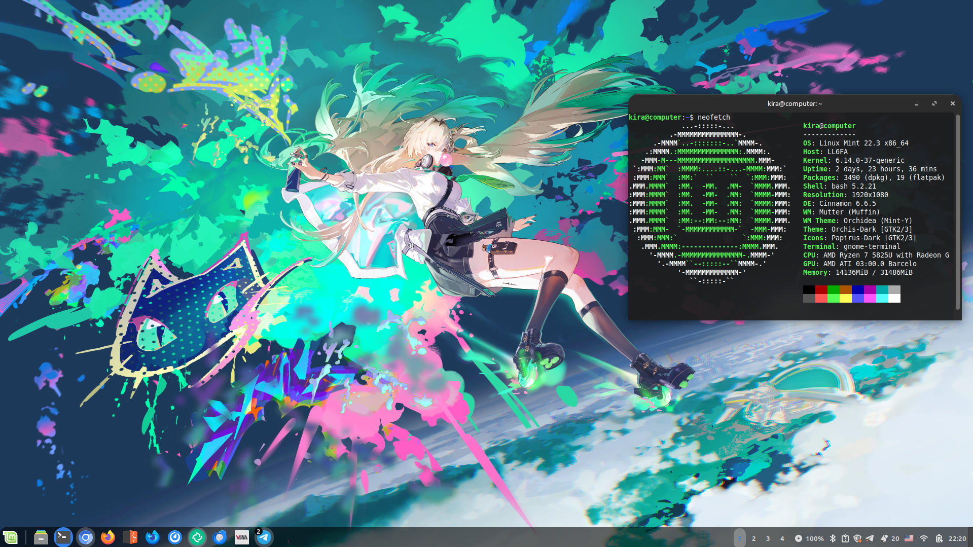Switch to workspace 1
The image size is (973, 547).
[x=740, y=538]
